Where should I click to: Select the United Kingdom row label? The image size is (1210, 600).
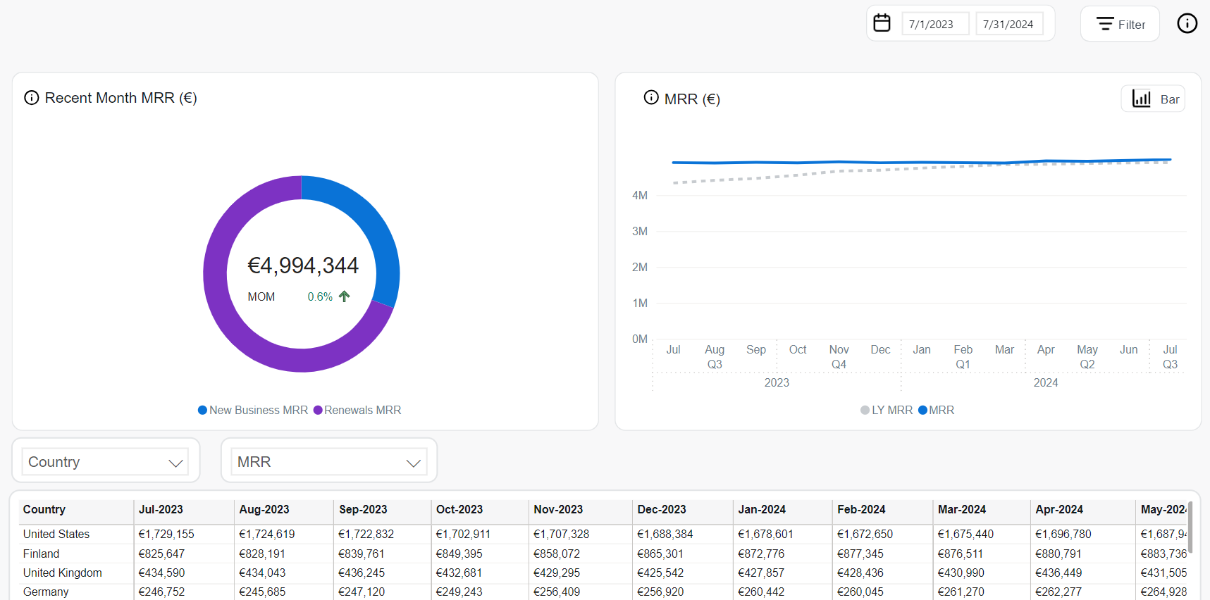pyautogui.click(x=62, y=573)
